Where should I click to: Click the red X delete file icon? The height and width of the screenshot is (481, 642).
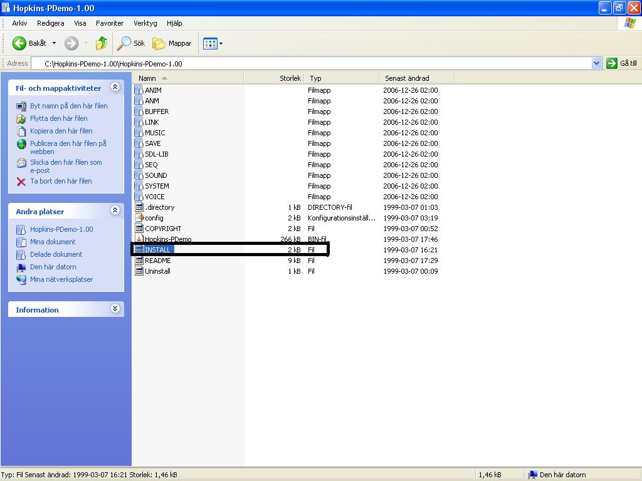[x=21, y=181]
